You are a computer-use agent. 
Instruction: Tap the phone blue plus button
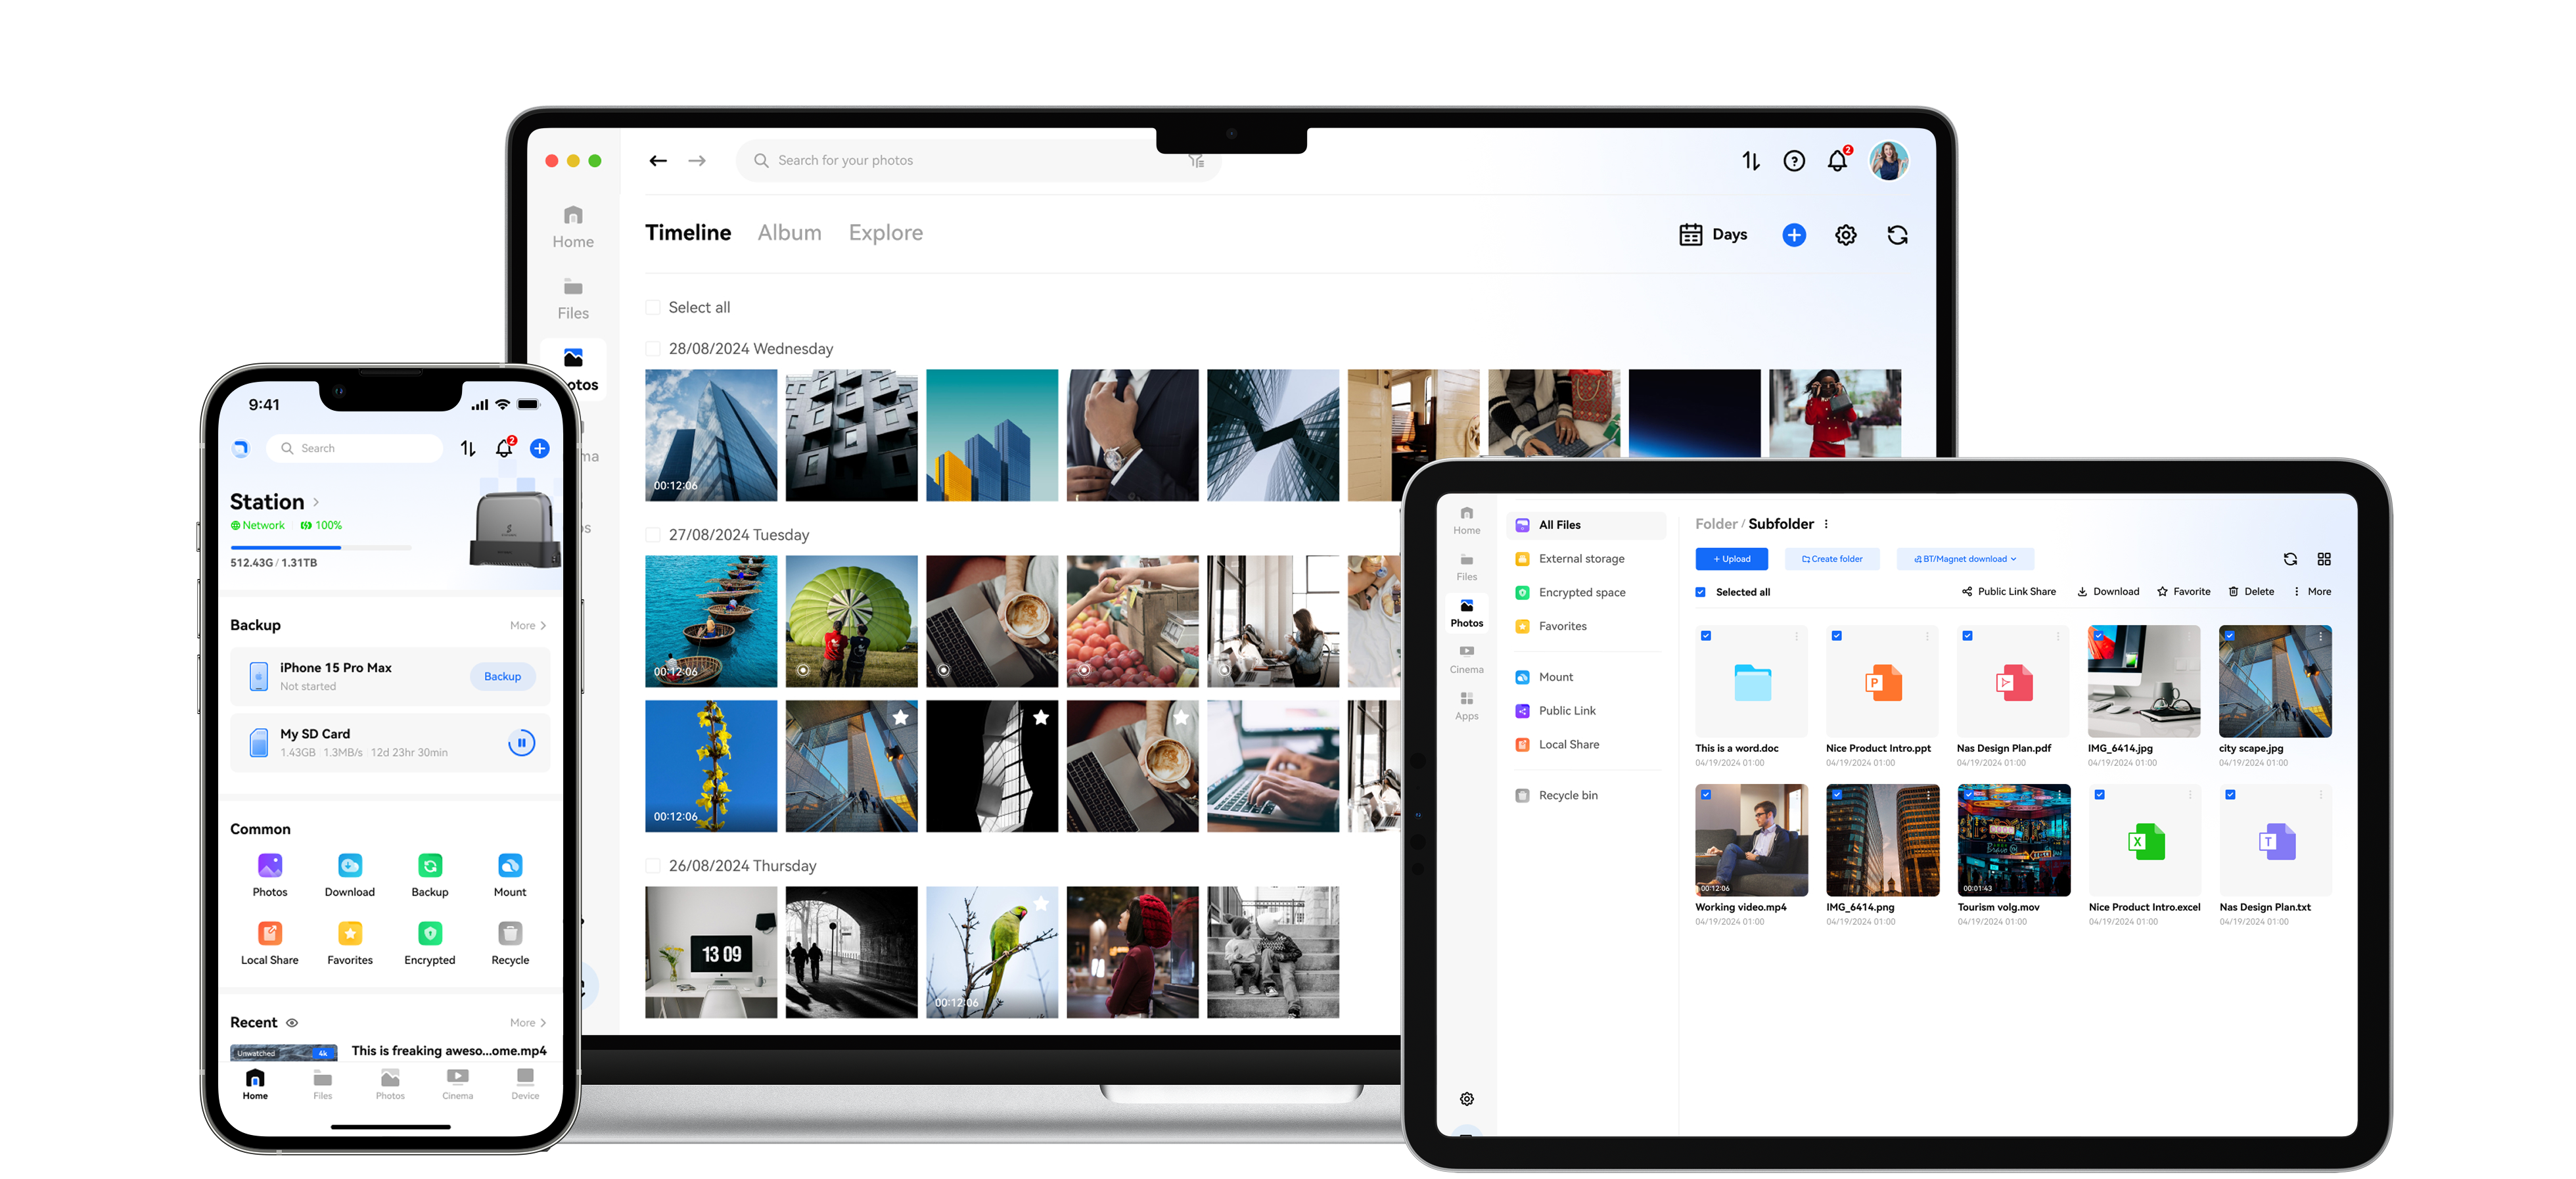pyautogui.click(x=540, y=448)
